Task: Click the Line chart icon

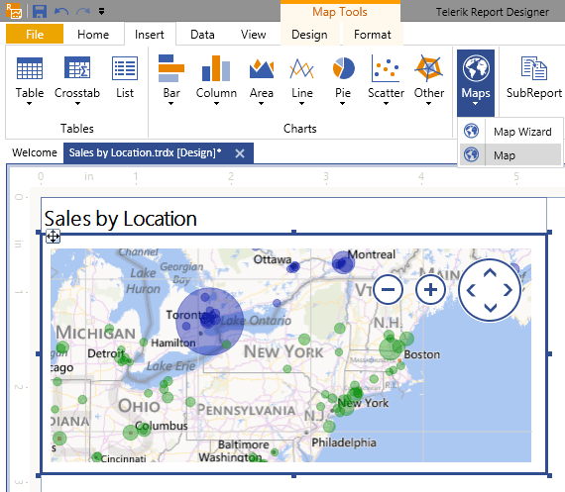Action: pos(301,68)
